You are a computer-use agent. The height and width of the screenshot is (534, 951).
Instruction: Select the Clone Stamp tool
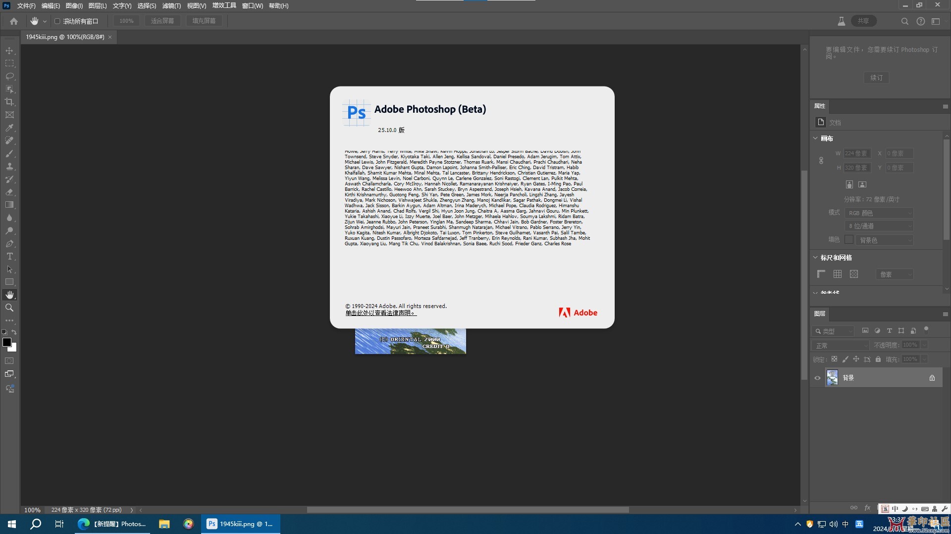(x=9, y=167)
